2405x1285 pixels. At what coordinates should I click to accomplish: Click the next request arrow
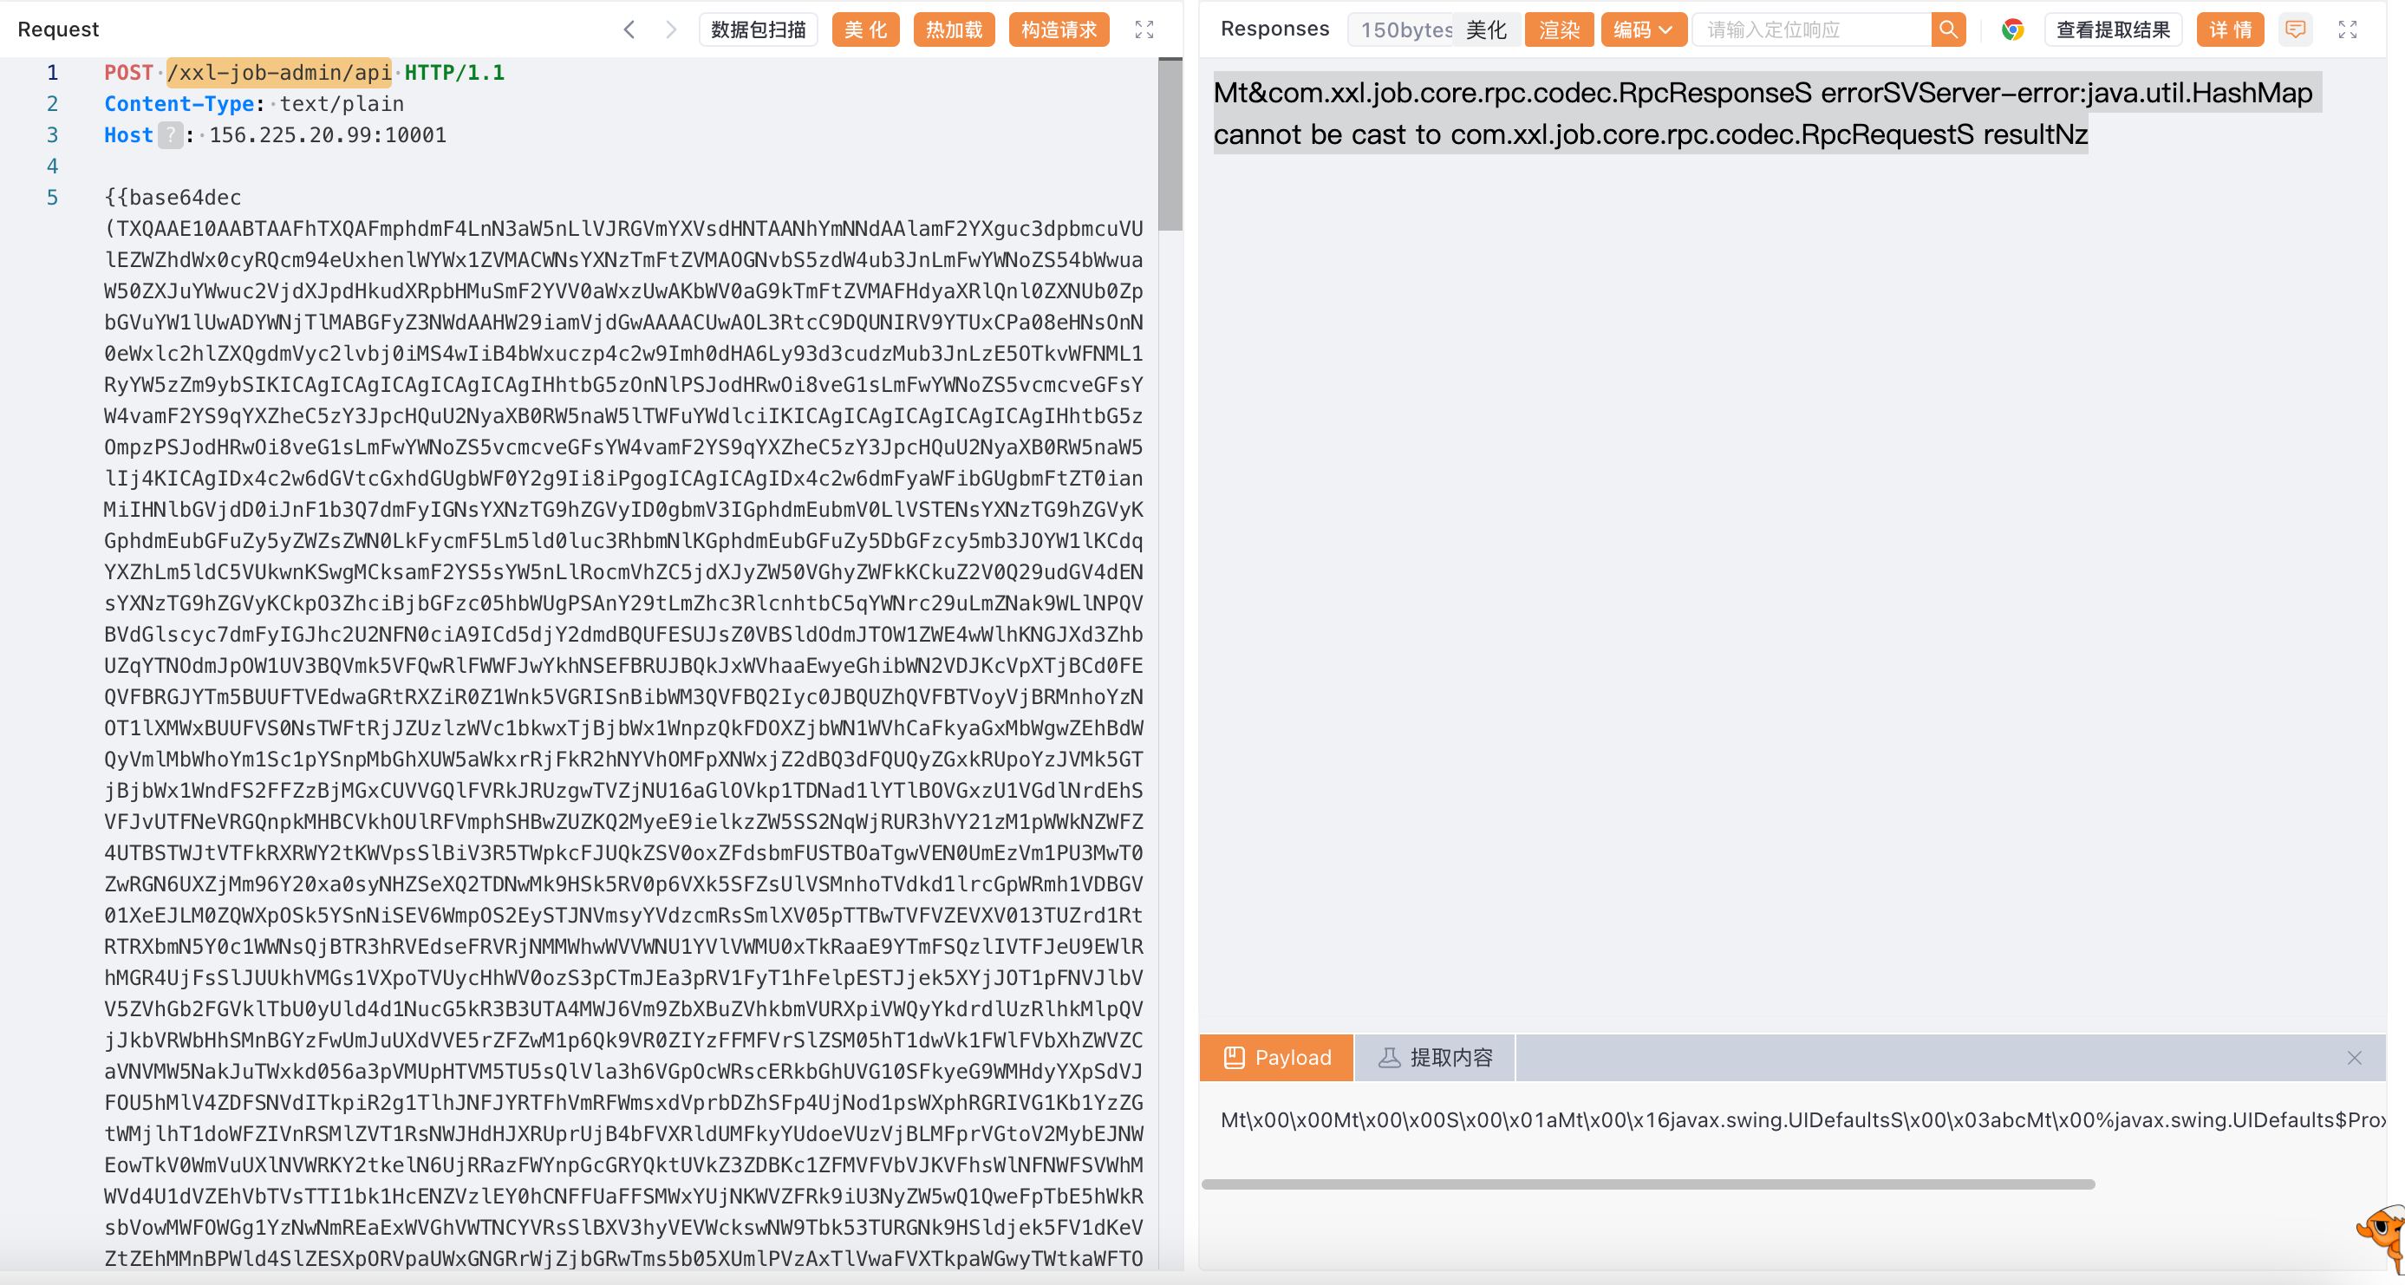[x=670, y=29]
